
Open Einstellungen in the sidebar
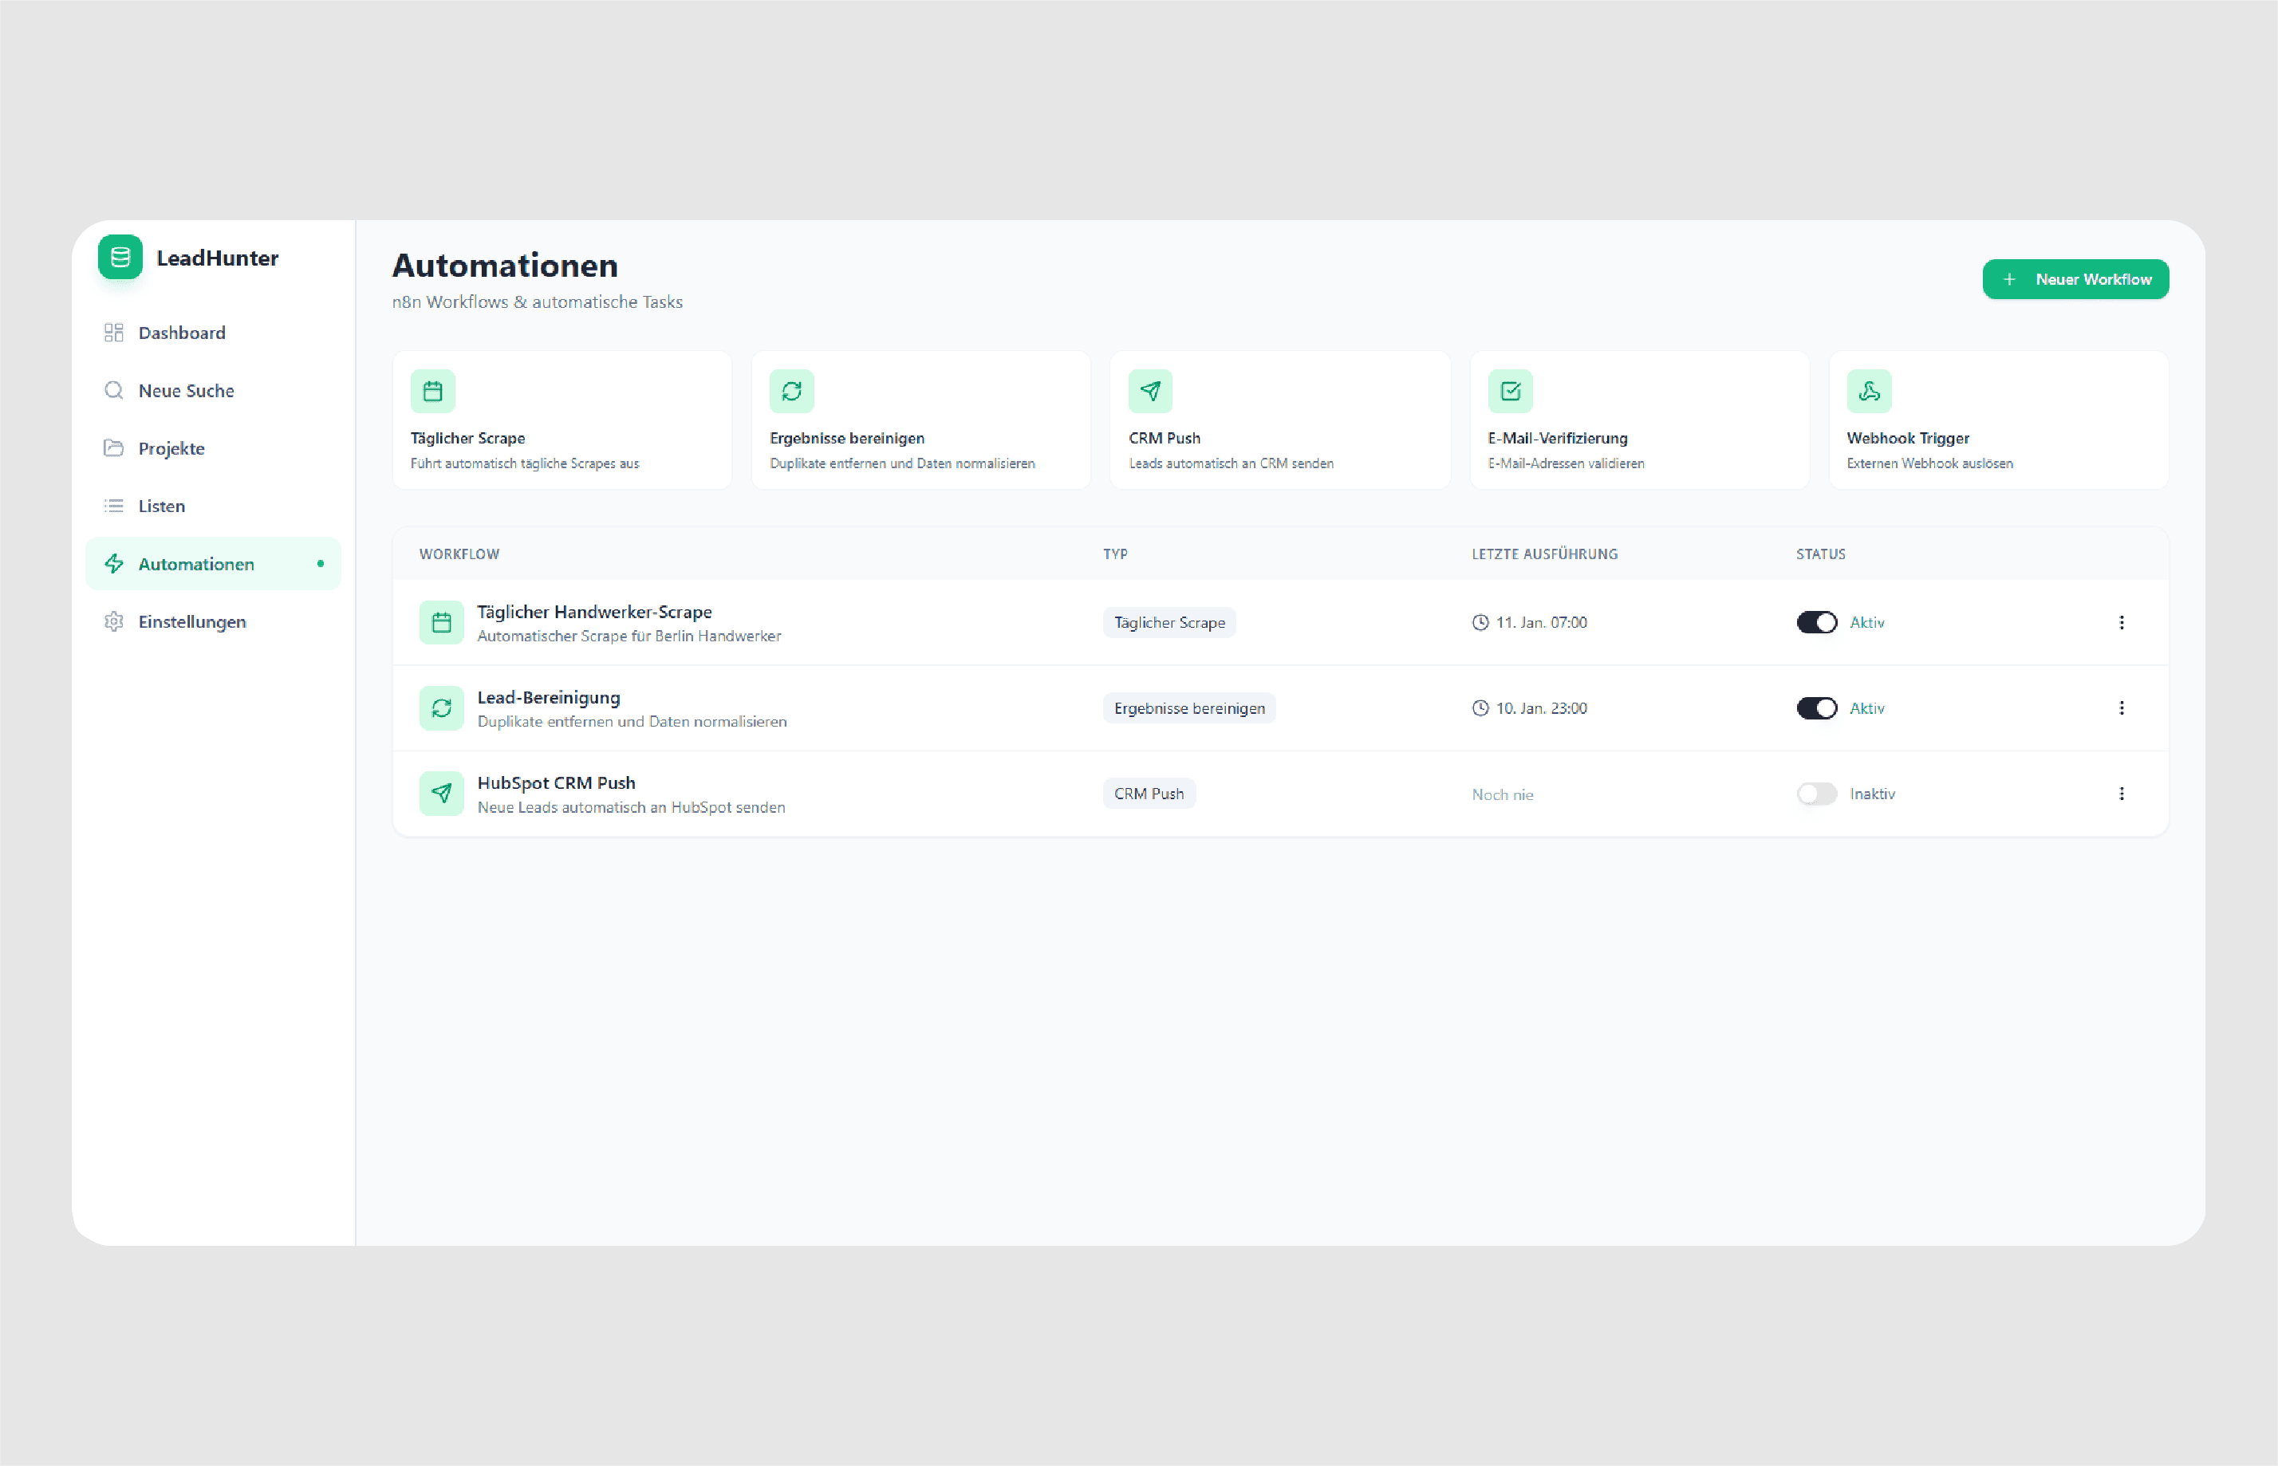(191, 621)
